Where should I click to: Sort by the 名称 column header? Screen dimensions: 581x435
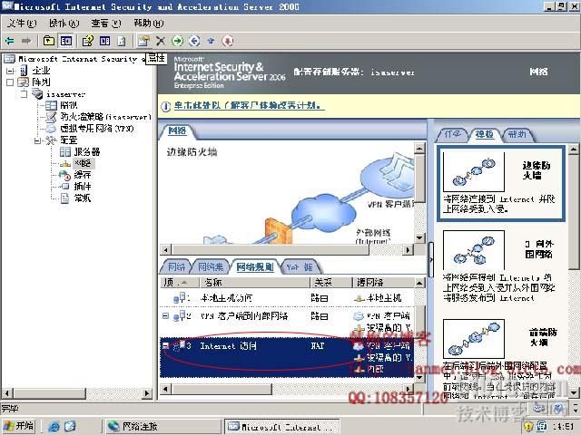pyautogui.click(x=254, y=283)
